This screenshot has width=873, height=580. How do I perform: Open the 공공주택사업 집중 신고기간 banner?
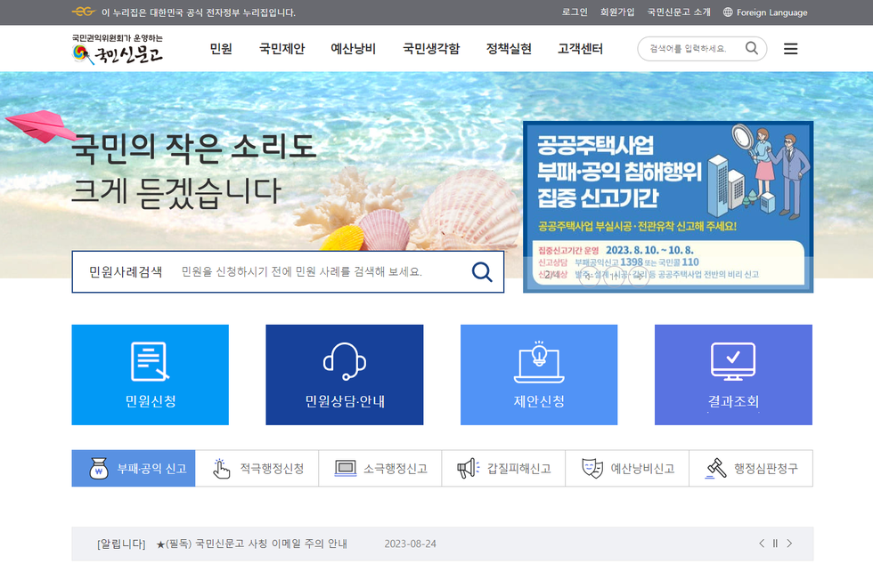pyautogui.click(x=667, y=206)
